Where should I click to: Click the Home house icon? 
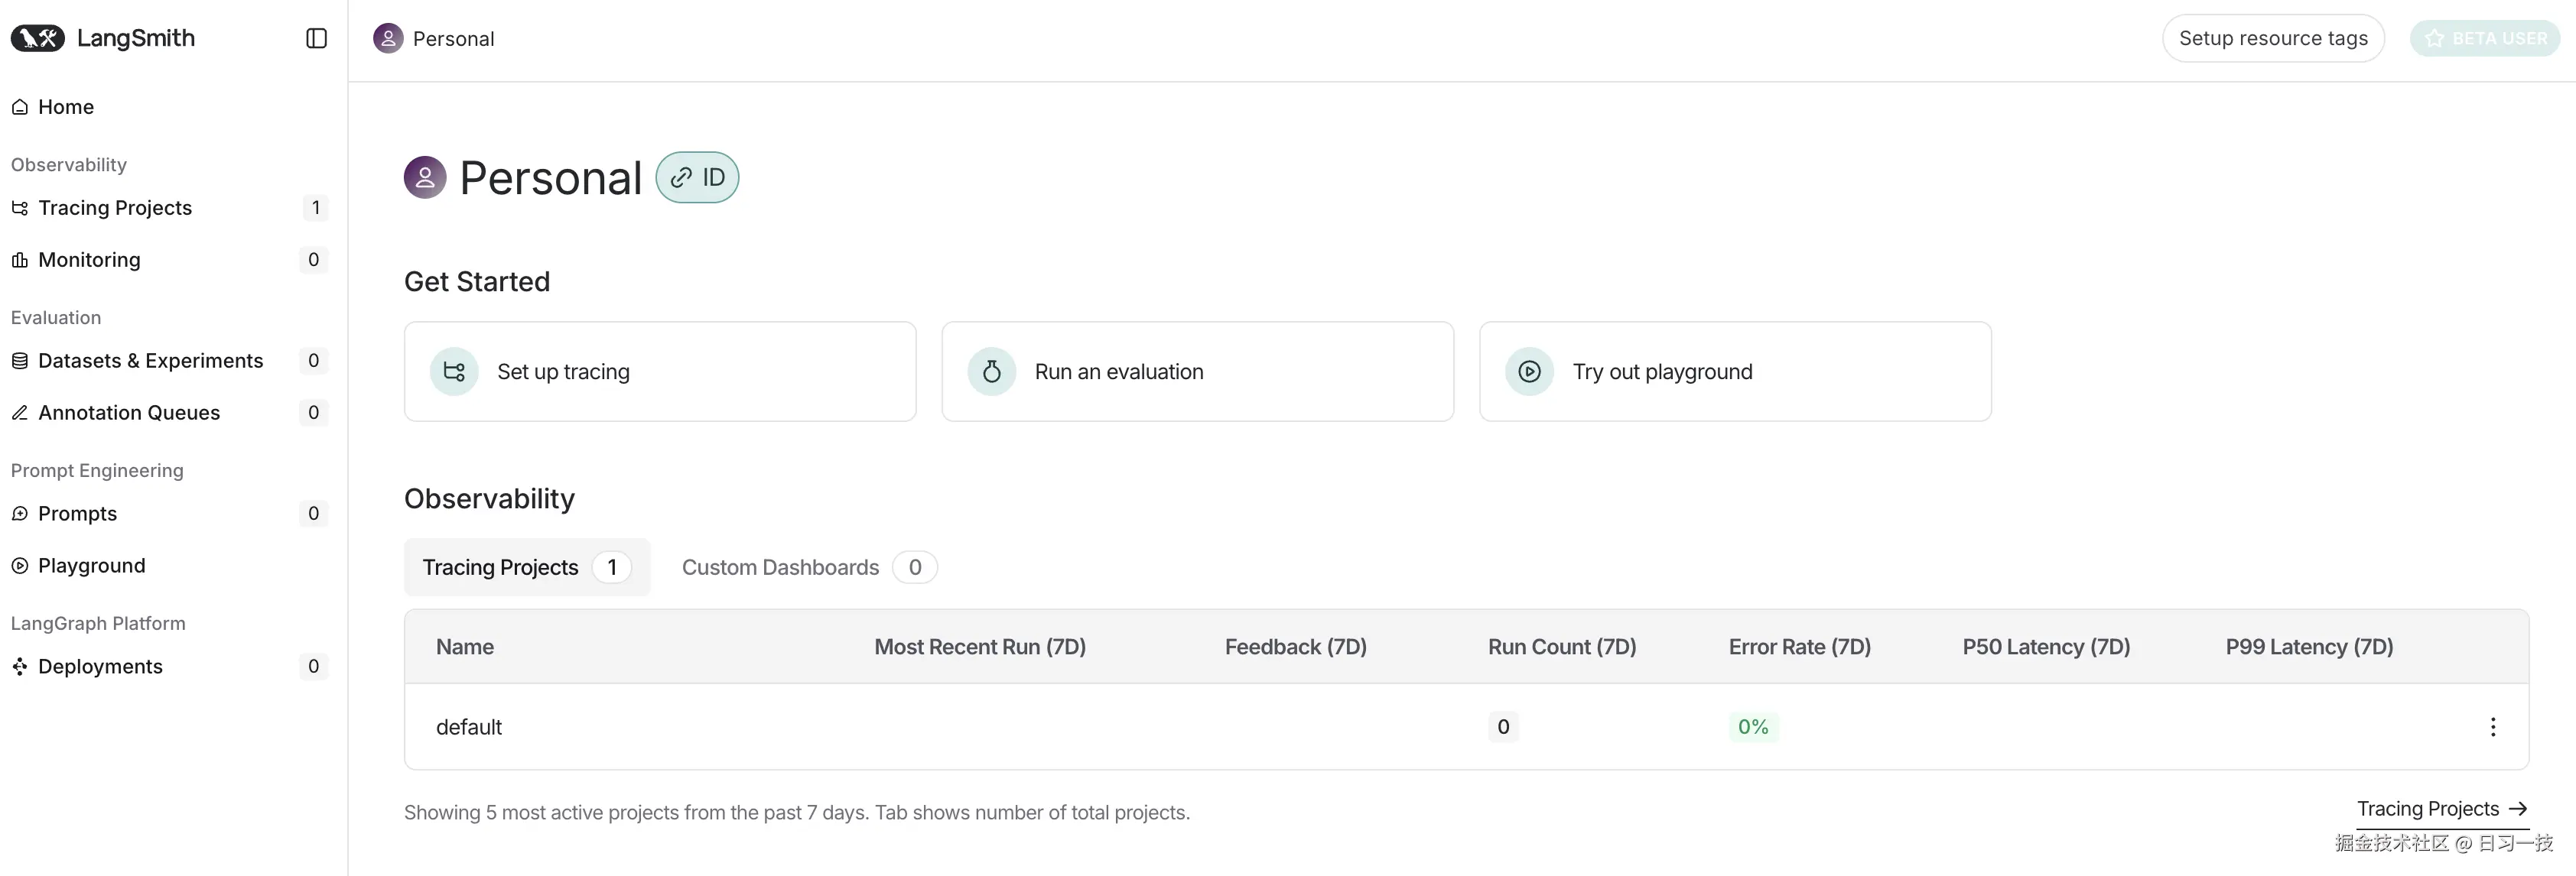click(20, 107)
